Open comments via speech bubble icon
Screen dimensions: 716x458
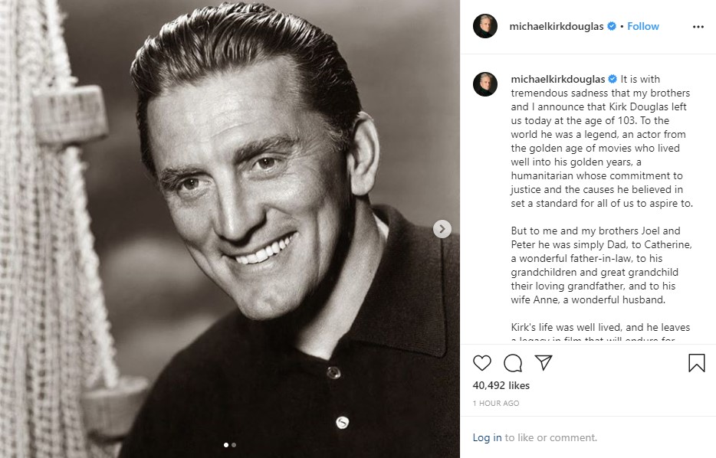point(513,363)
